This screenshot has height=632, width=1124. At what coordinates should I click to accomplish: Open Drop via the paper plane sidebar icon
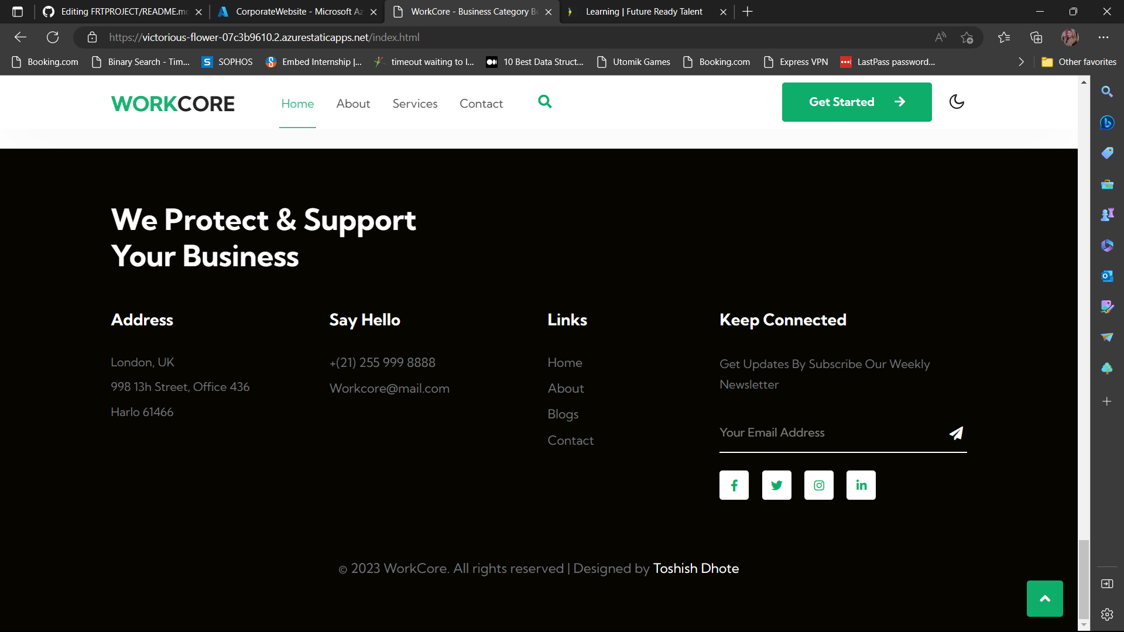[1108, 338]
